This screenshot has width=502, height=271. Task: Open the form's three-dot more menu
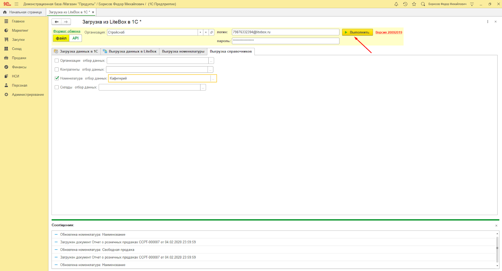[488, 22]
